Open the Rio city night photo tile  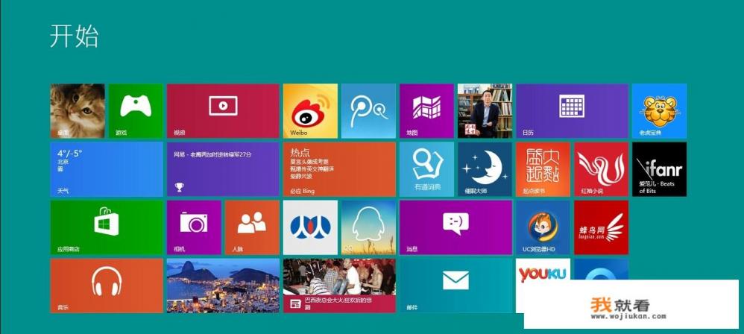click(223, 286)
